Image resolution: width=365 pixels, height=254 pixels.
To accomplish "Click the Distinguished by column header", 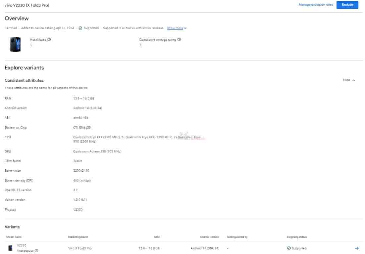I will pyautogui.click(x=237, y=237).
